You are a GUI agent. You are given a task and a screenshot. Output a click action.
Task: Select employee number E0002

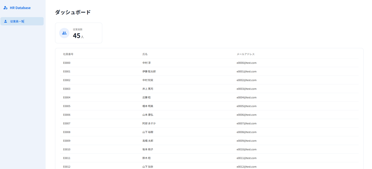click(67, 80)
